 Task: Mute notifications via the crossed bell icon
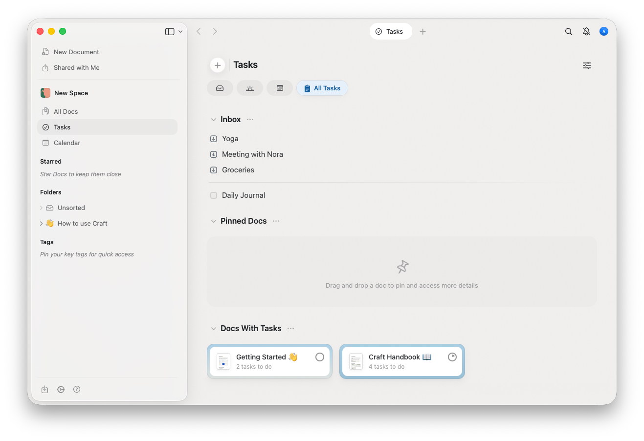[586, 31]
